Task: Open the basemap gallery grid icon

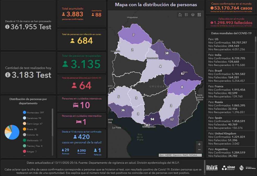Action: [x=199, y=15]
